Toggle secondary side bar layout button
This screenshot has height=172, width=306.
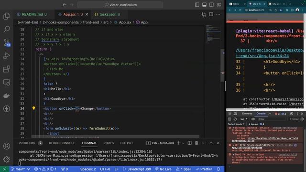point(211,5)
